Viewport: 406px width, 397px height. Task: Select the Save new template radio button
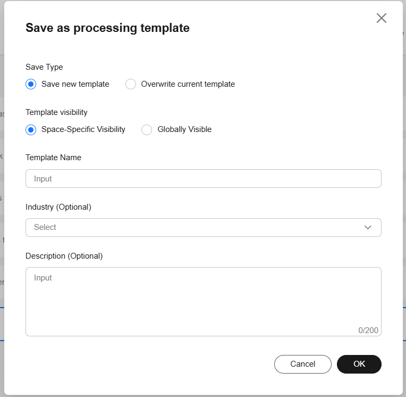[x=31, y=84]
